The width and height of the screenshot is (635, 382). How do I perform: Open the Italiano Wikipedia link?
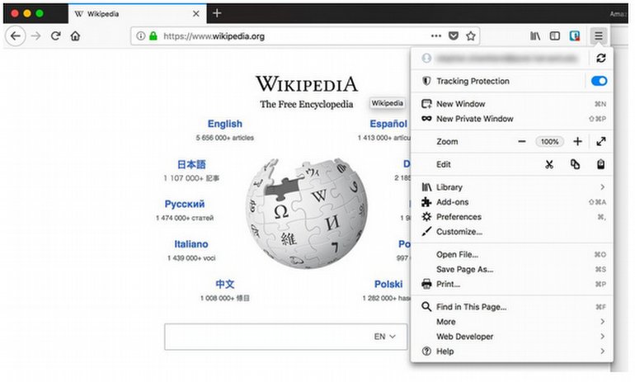191,244
